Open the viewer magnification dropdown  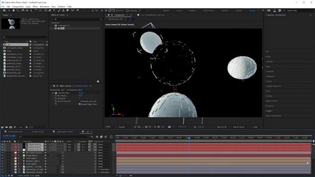pyautogui.click(x=111, y=127)
